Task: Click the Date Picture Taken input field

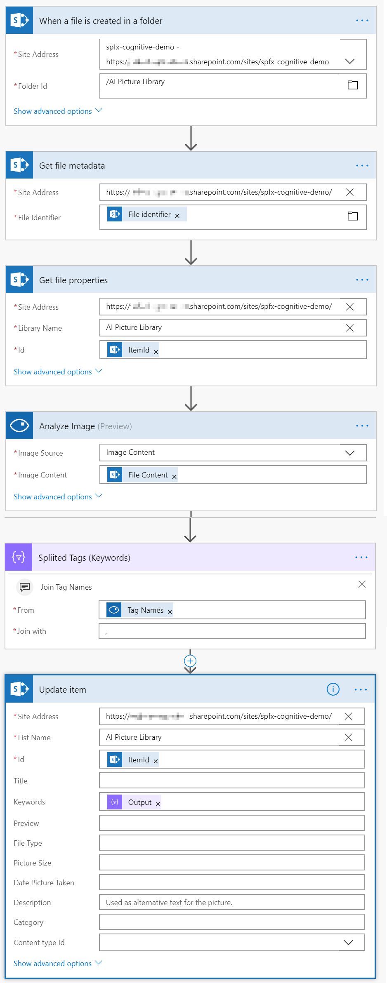Action: click(x=232, y=882)
